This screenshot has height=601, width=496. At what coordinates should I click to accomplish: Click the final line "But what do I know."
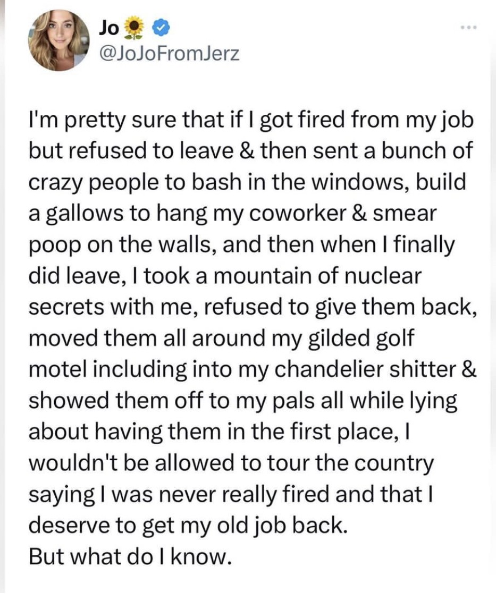point(130,556)
